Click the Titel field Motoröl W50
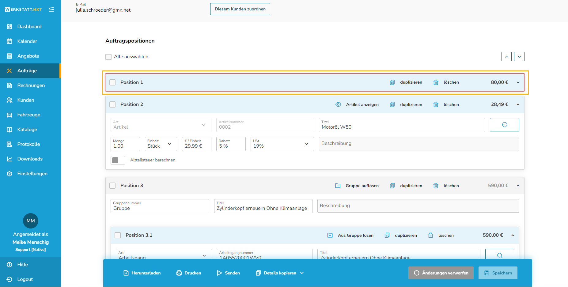Screen dimensions: 568x287 pos(402,125)
